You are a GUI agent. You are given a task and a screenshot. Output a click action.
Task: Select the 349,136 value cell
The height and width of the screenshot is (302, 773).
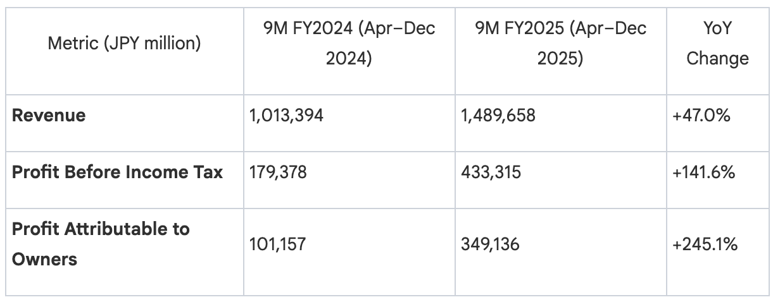(x=491, y=243)
